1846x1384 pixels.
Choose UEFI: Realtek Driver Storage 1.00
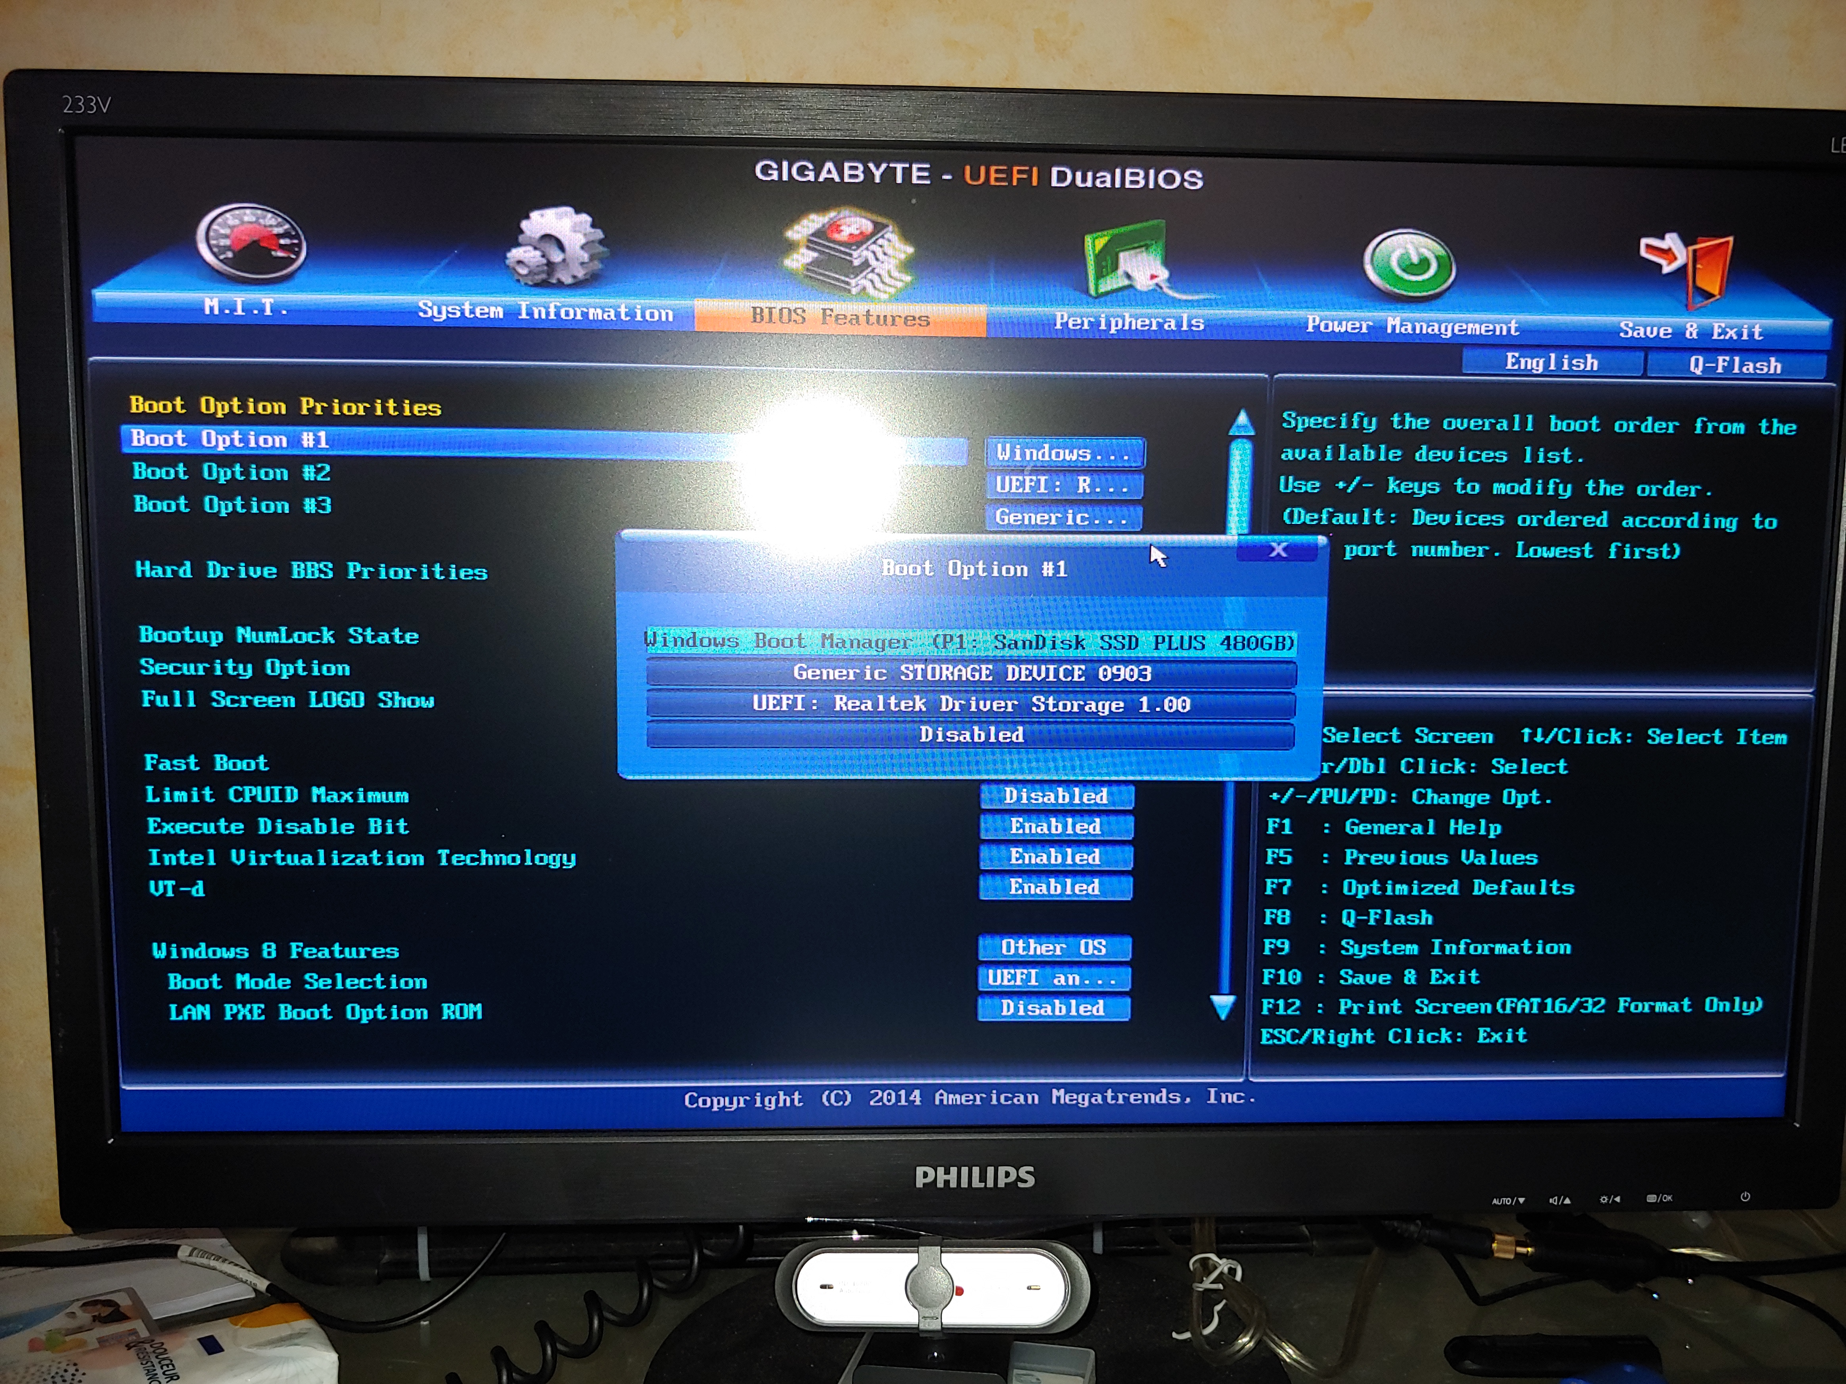971,704
